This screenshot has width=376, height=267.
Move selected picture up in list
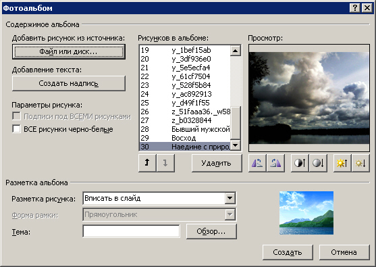pos(147,163)
